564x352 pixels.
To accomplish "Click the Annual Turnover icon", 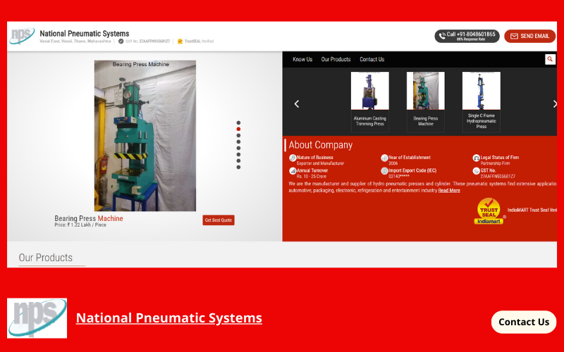I will pyautogui.click(x=293, y=171).
